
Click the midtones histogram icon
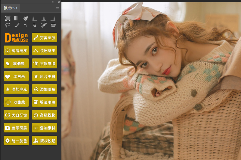[x=44, y=18]
